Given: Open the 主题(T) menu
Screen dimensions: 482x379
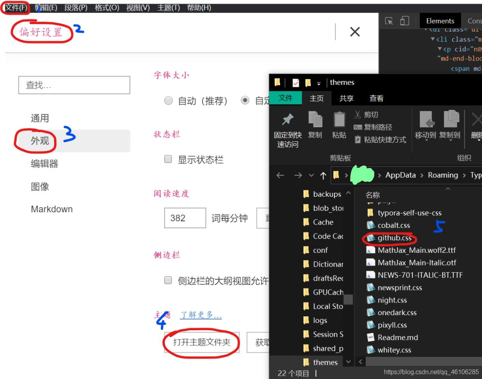Looking at the screenshot, I should tap(168, 7).
